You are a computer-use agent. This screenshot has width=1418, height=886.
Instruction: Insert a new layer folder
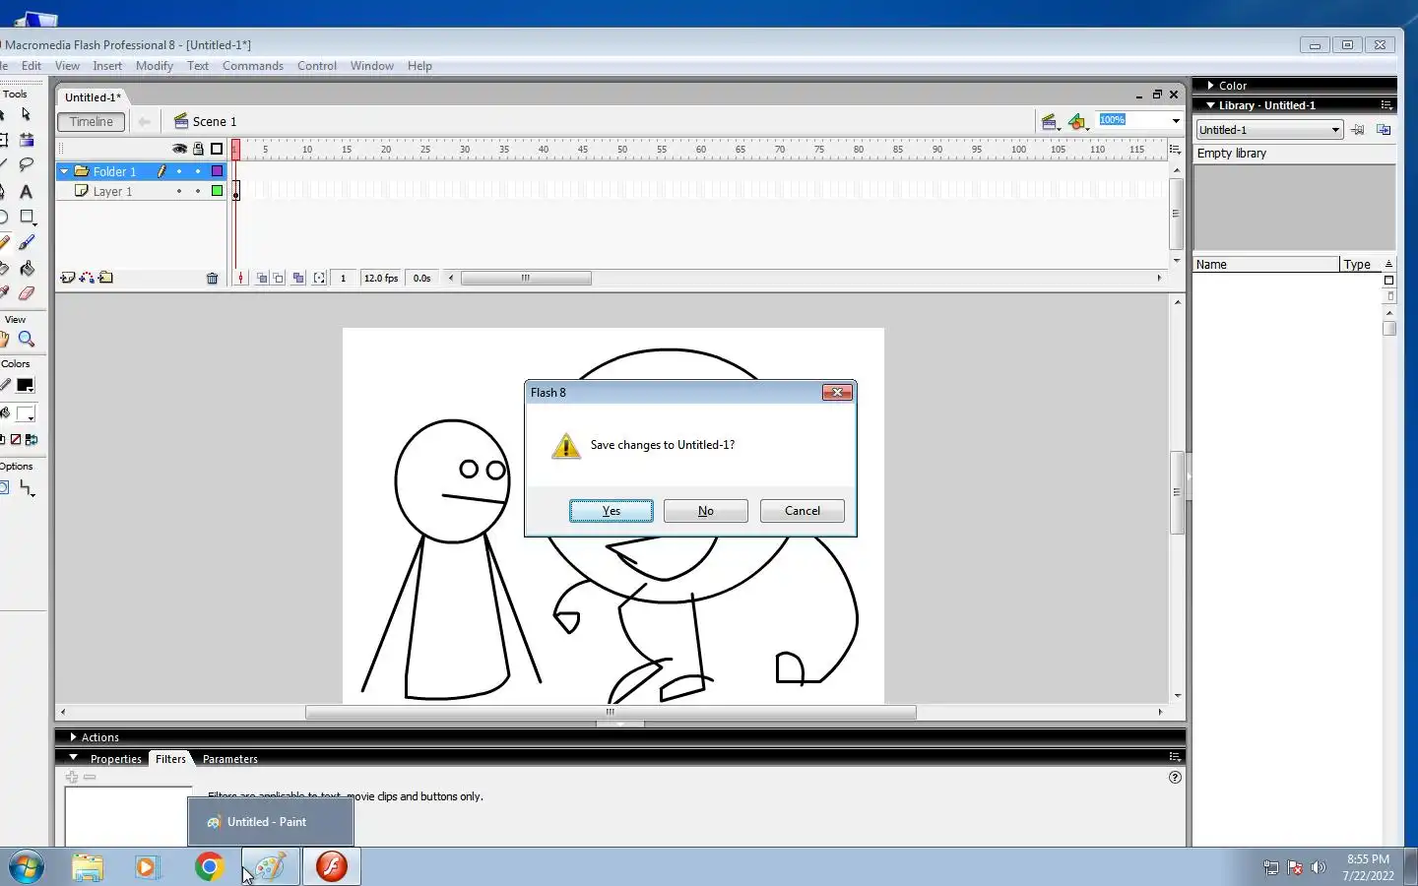coord(105,278)
